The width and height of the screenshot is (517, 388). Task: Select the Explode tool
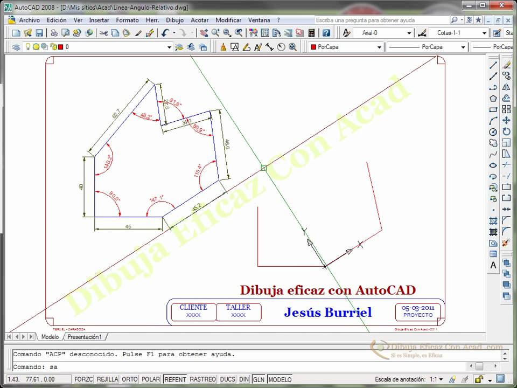click(506, 243)
